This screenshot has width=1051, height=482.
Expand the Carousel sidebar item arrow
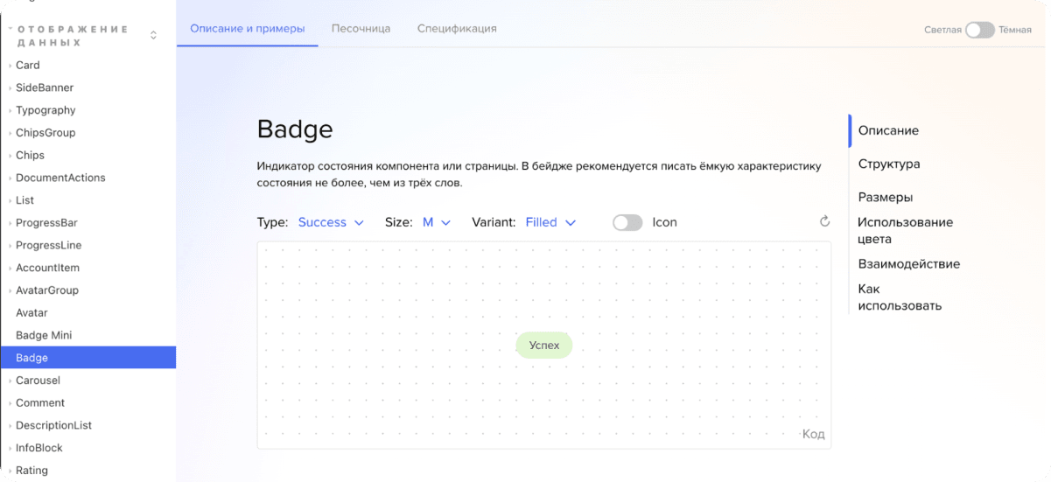[x=10, y=381]
